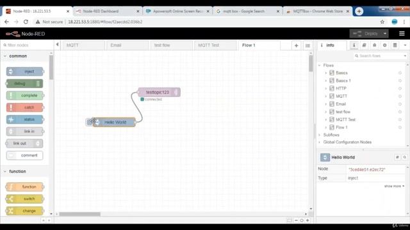Select the Flow 1 tab
This screenshot has height=230, width=410.
(259, 45)
